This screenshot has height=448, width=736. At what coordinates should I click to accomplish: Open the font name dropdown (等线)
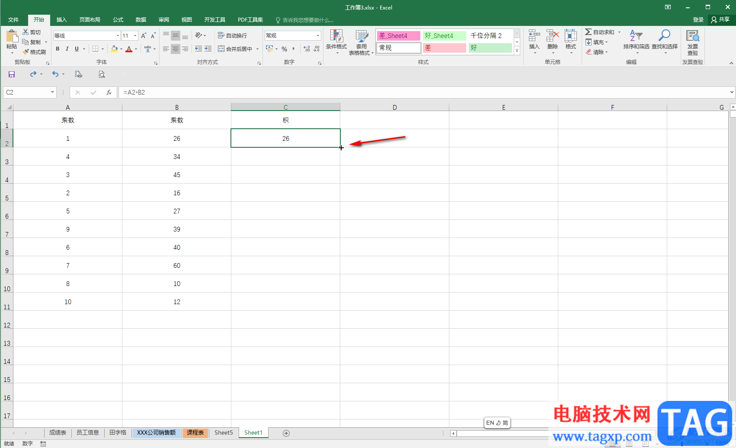[x=118, y=36]
